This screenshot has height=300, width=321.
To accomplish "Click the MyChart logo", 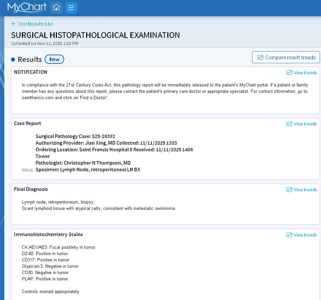I will [27, 7].
